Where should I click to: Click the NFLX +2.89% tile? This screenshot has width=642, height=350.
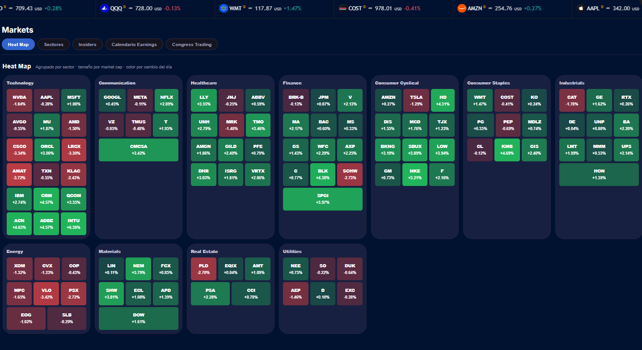166,100
